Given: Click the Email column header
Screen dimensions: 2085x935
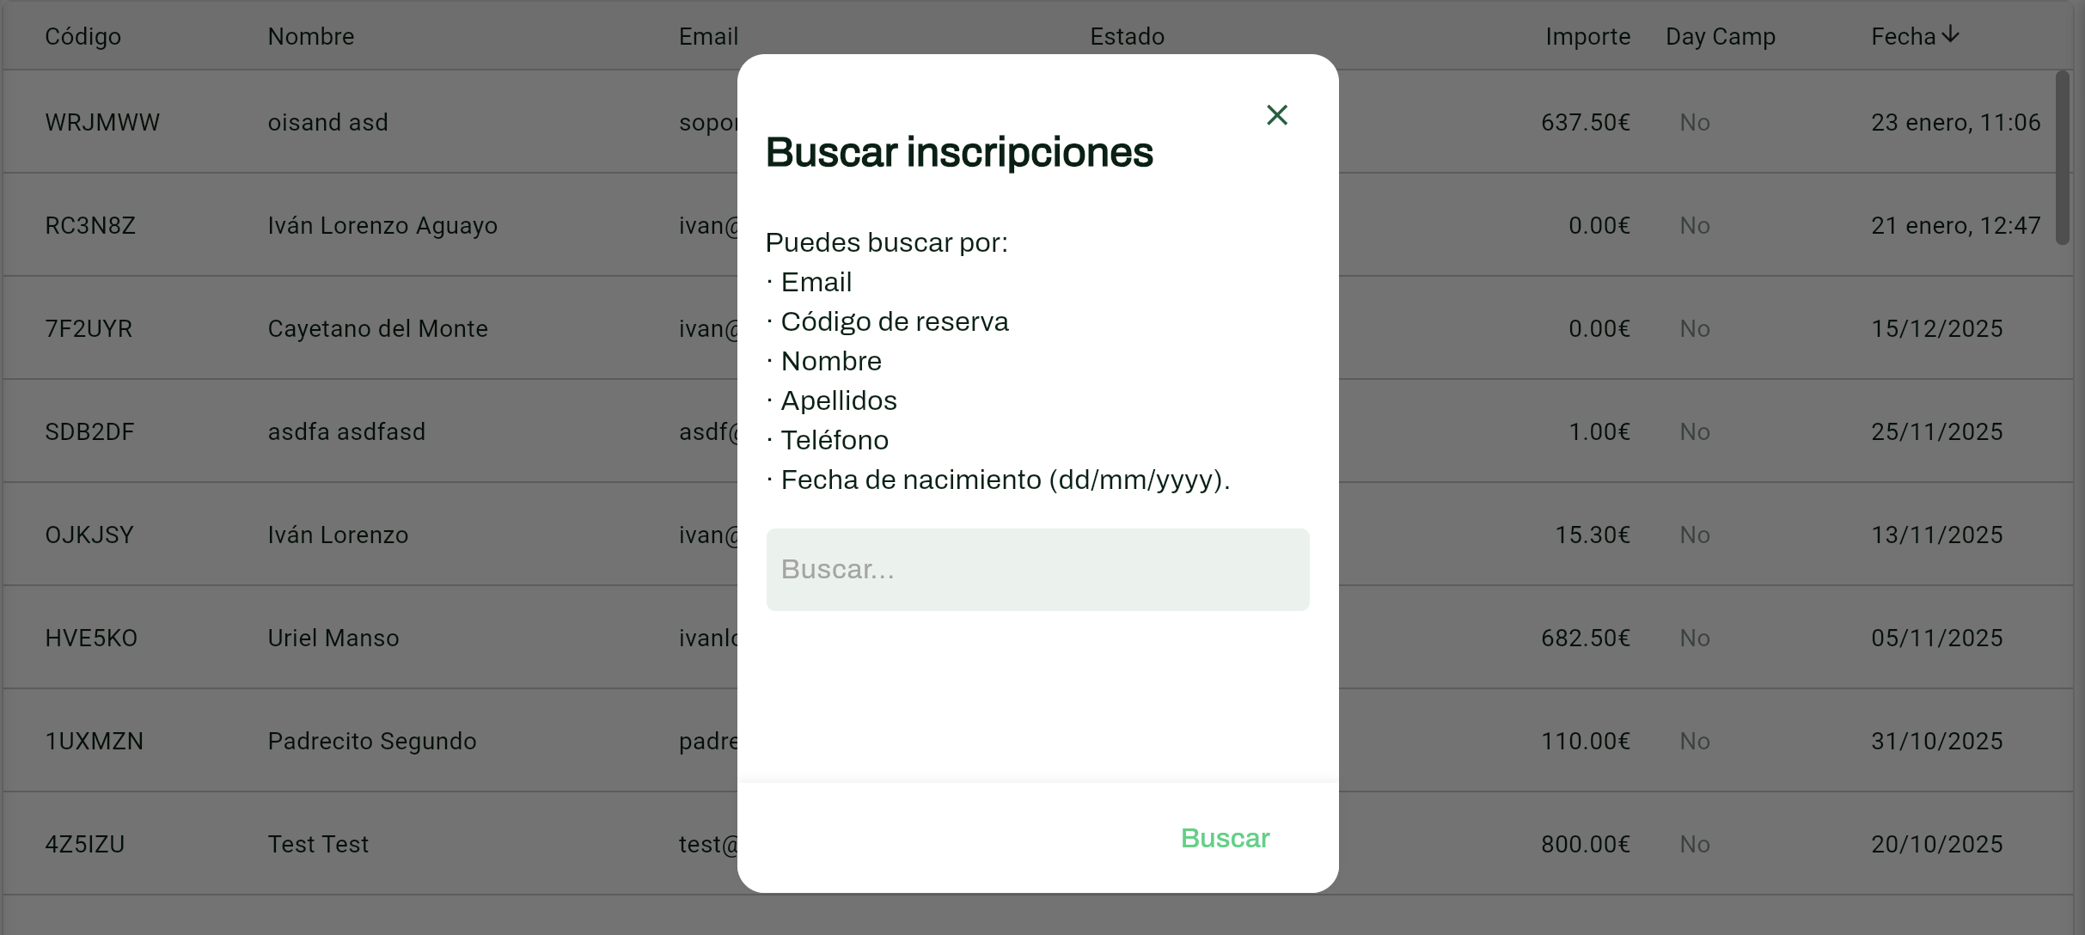Looking at the screenshot, I should coord(708,36).
